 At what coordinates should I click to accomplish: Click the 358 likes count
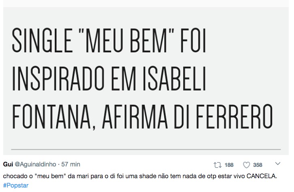pyautogui.click(x=258, y=165)
